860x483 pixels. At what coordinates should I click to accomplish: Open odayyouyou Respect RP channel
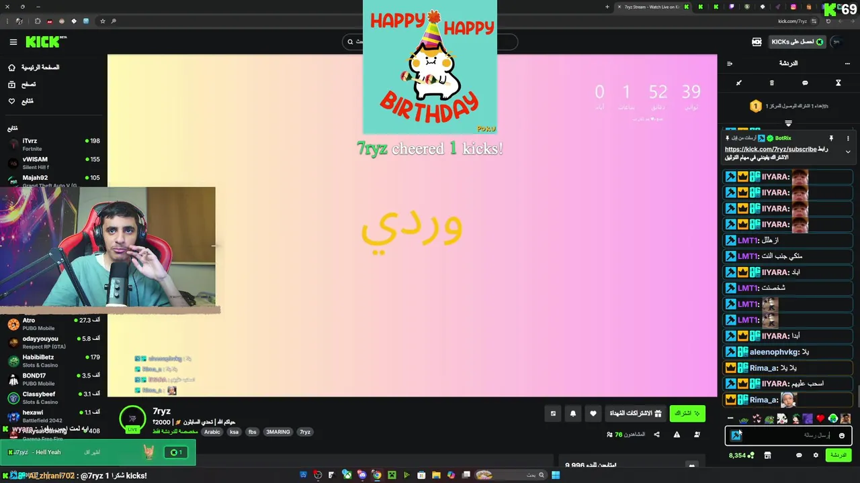coord(54,342)
